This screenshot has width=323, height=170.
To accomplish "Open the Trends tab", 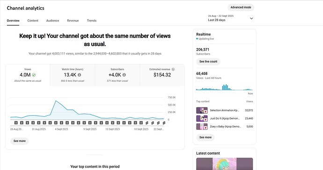I will pyautogui.click(x=92, y=21).
